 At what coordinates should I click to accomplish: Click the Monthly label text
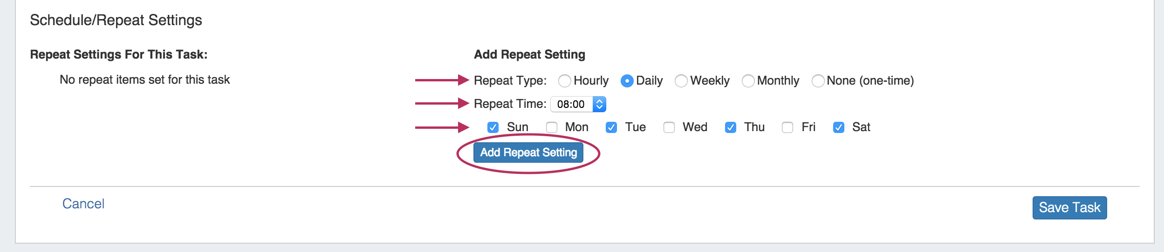[778, 81]
